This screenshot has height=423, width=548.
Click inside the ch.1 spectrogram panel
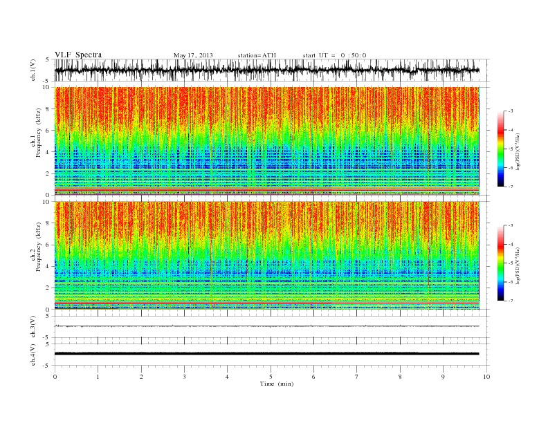click(x=266, y=141)
